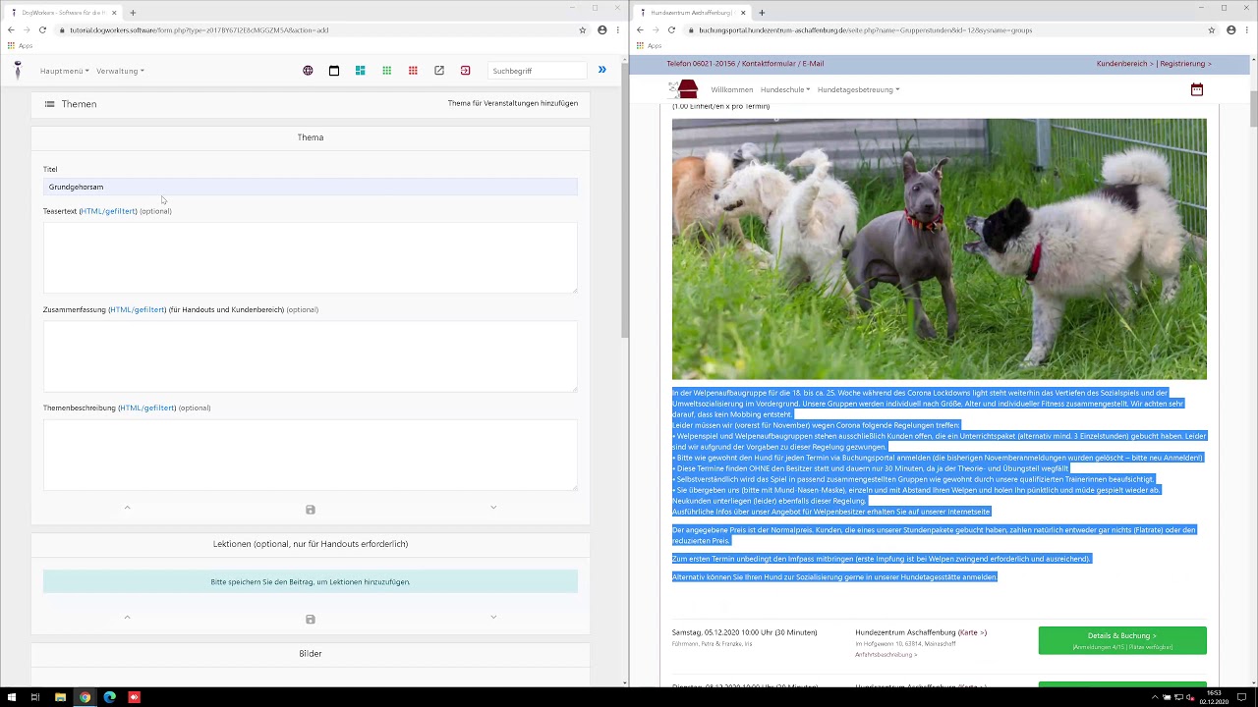The image size is (1258, 707).
Task: Click the Hundezentrum red house logo
Action: [685, 89]
